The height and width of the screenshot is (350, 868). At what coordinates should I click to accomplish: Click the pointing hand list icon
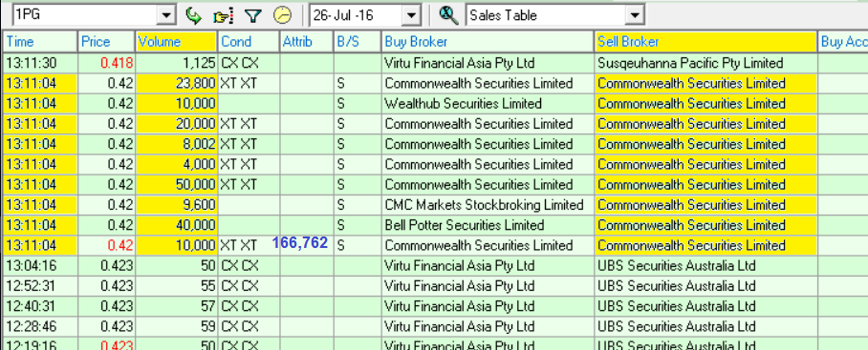(223, 15)
